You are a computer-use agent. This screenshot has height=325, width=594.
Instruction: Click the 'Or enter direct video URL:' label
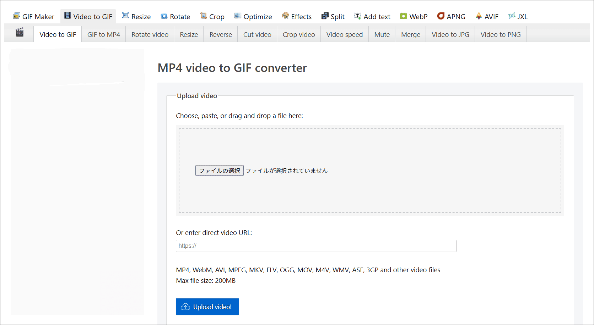[214, 233]
